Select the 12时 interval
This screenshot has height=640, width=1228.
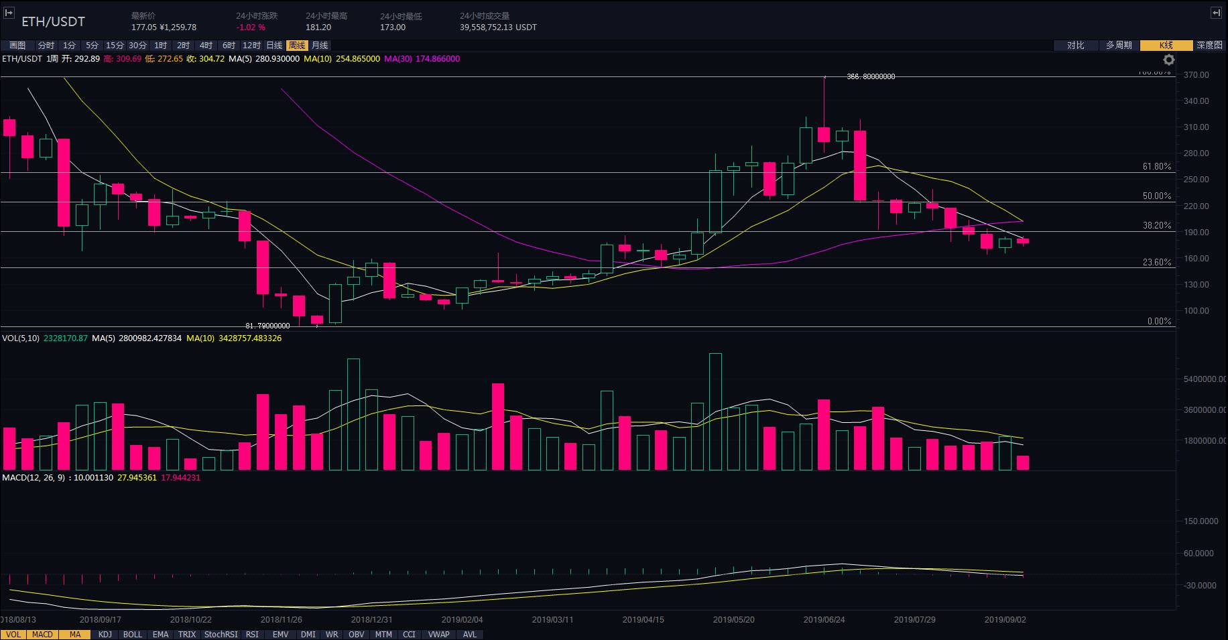[x=251, y=46]
